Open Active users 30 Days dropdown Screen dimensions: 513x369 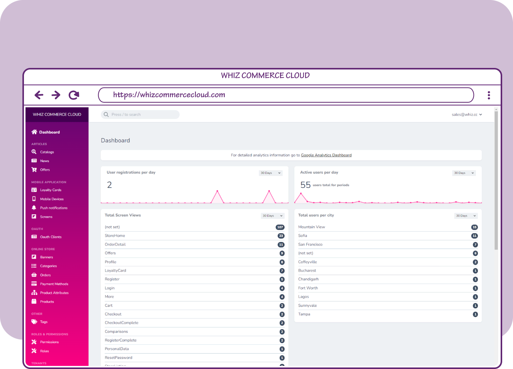464,173
